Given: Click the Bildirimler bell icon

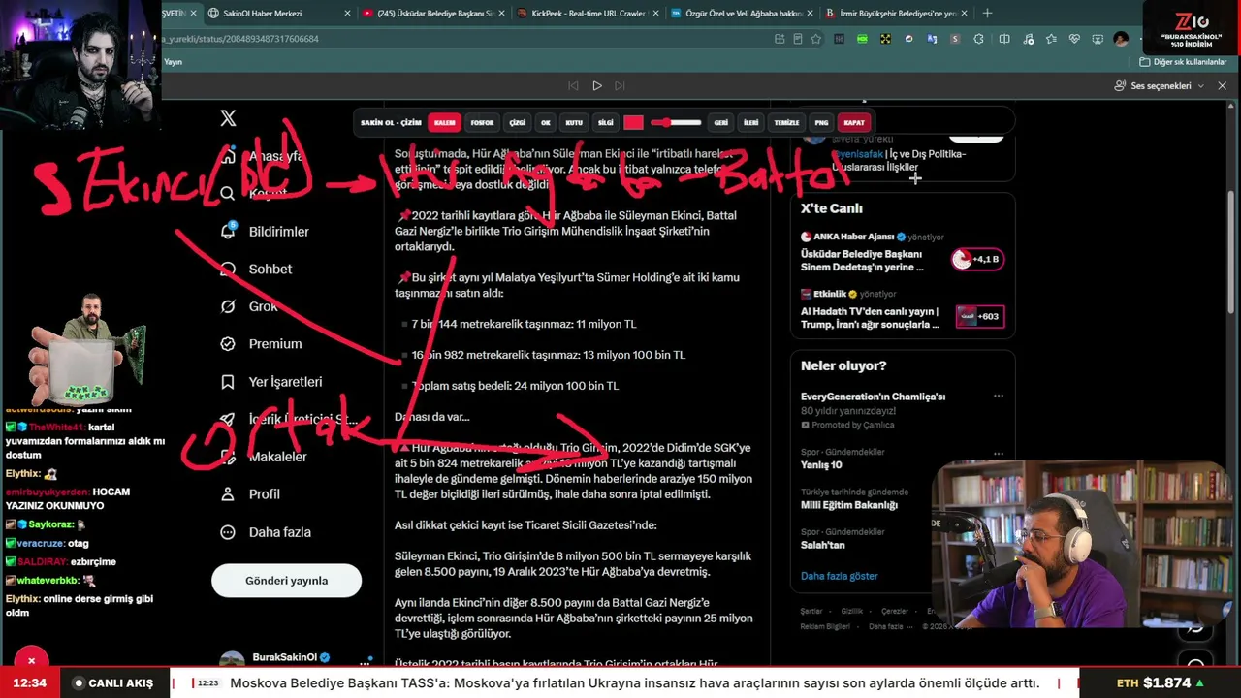Looking at the screenshot, I should (x=228, y=232).
